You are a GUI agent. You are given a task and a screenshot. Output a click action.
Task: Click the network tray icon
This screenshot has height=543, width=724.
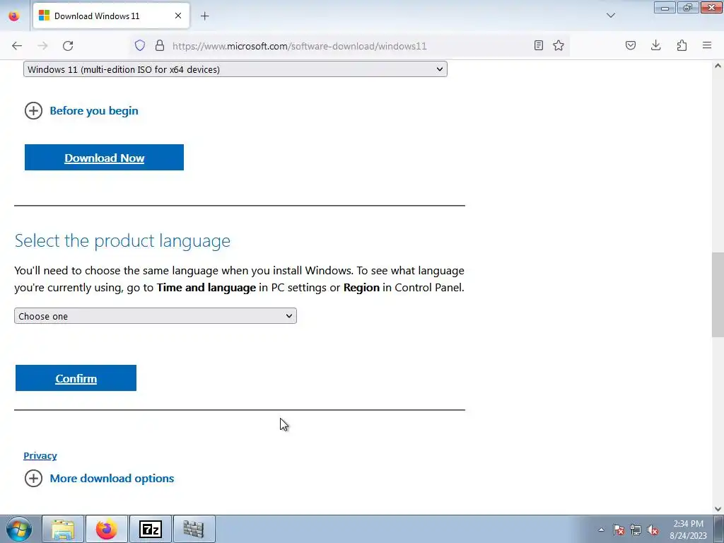coord(636,530)
